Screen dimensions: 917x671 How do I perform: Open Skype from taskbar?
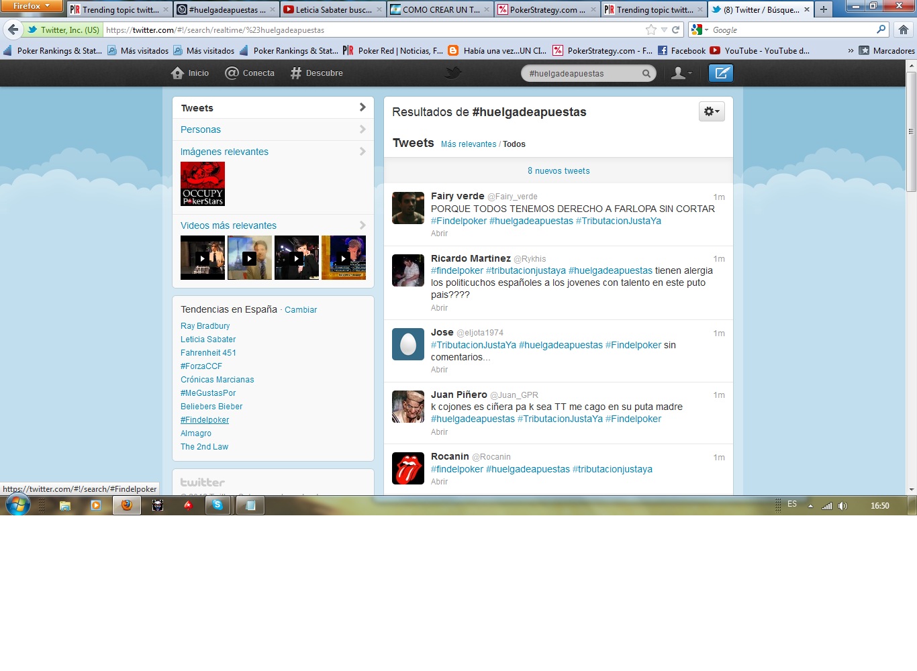218,505
